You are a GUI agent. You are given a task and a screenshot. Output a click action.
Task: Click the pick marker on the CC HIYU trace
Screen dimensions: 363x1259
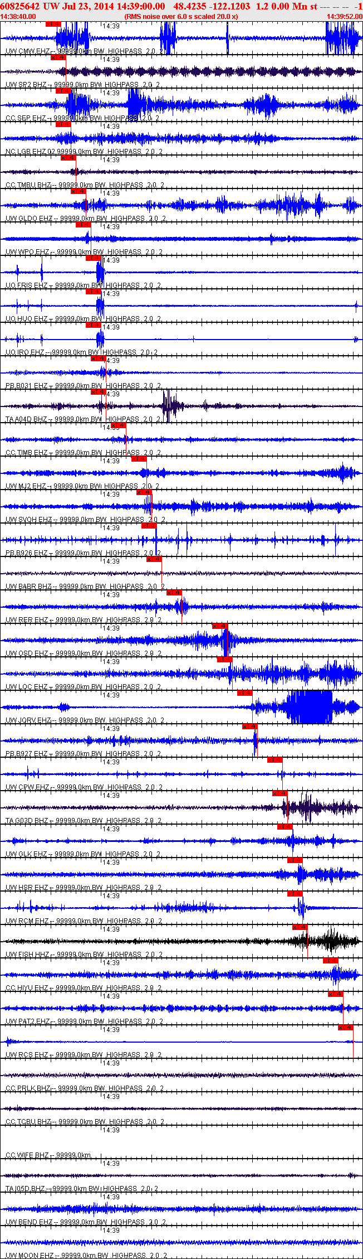pos(330,961)
